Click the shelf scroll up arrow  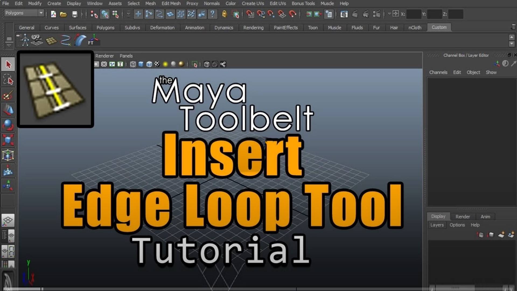[512, 37]
